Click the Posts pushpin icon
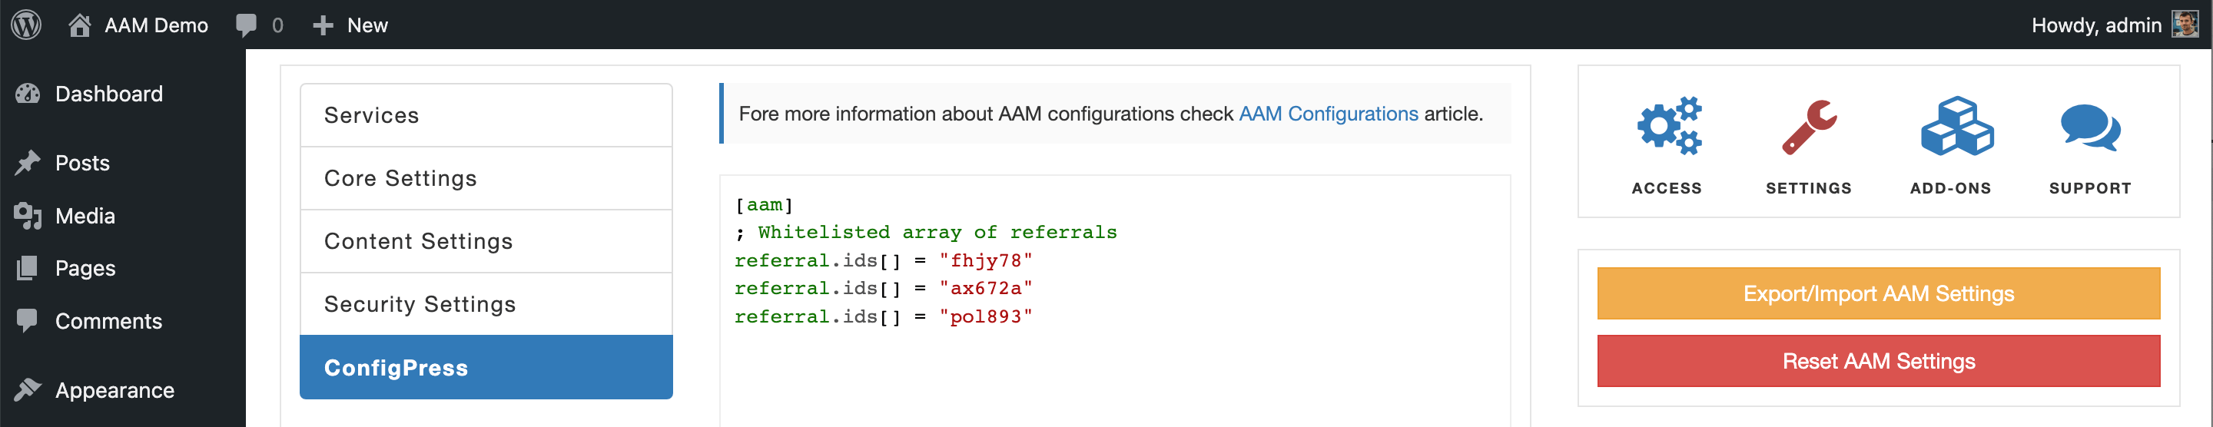This screenshot has height=427, width=2213. [28, 162]
